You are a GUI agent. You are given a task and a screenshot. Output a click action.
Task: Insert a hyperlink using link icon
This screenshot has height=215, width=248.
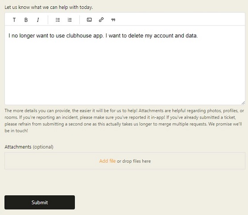[x=101, y=20]
